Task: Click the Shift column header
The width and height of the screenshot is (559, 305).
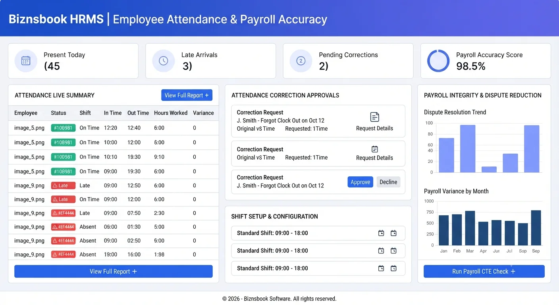Action: pyautogui.click(x=85, y=113)
